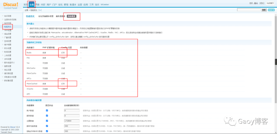The width and height of the screenshot is (277, 134).
Task: Open 排行榜设置 in the sidebar
Action: click(x=9, y=73)
